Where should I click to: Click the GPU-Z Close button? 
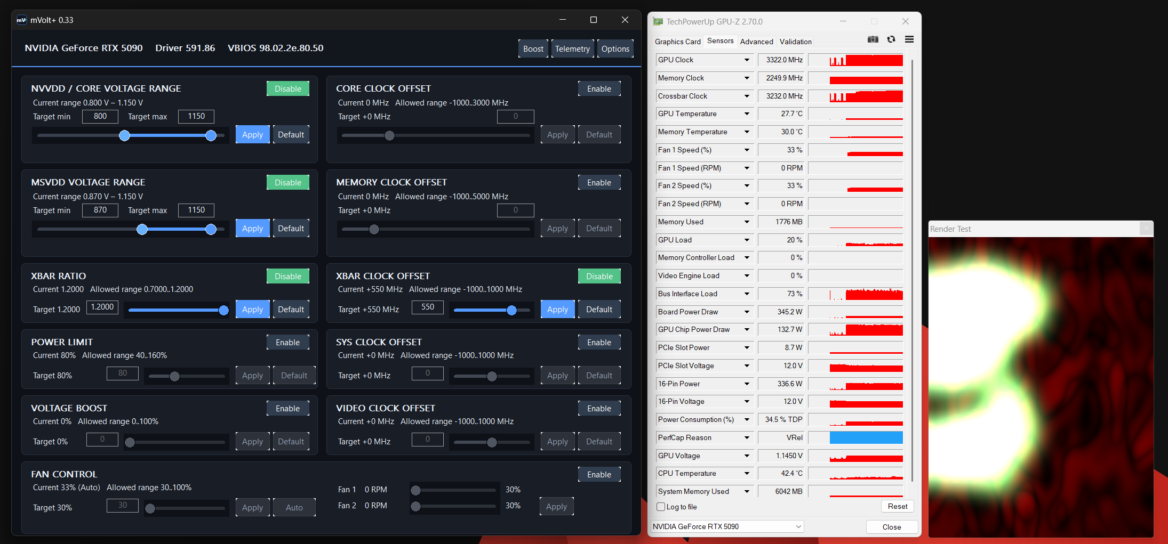click(x=892, y=527)
